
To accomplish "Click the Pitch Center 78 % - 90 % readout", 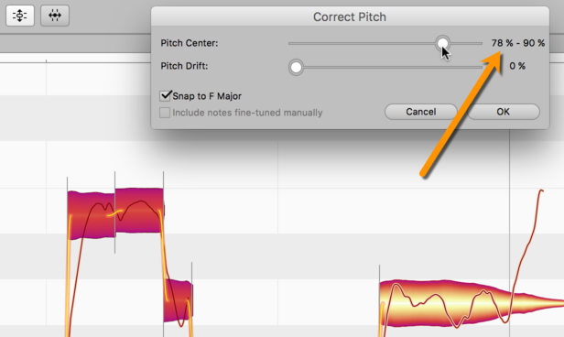I will click(518, 43).
